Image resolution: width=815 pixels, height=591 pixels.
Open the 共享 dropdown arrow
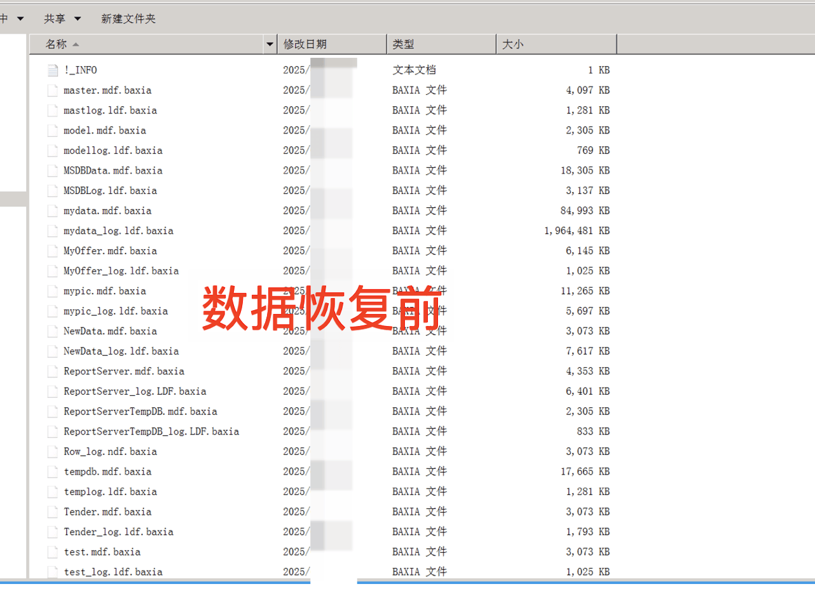[x=78, y=18]
